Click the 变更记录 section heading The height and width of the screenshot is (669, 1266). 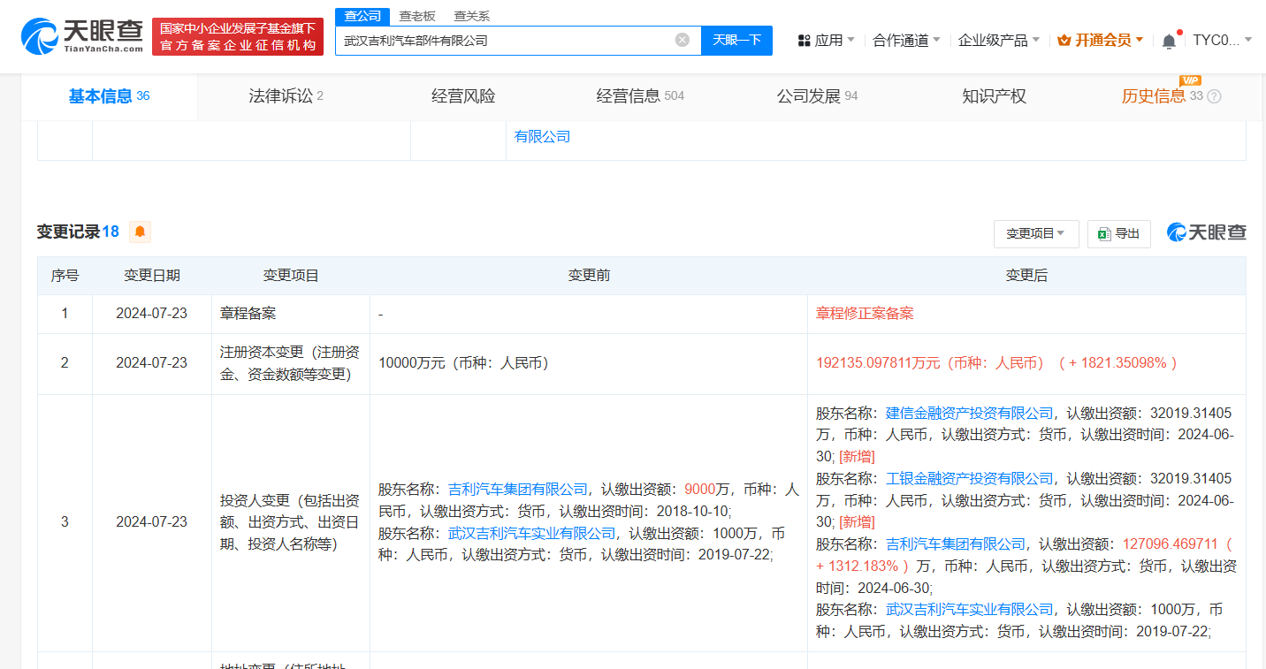pos(68,232)
